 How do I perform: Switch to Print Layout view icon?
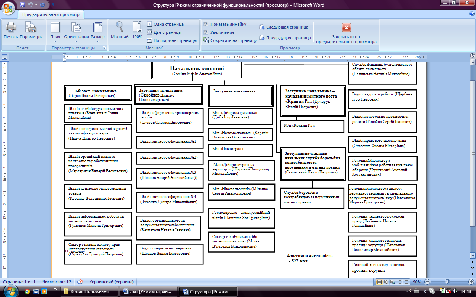click(x=380, y=282)
